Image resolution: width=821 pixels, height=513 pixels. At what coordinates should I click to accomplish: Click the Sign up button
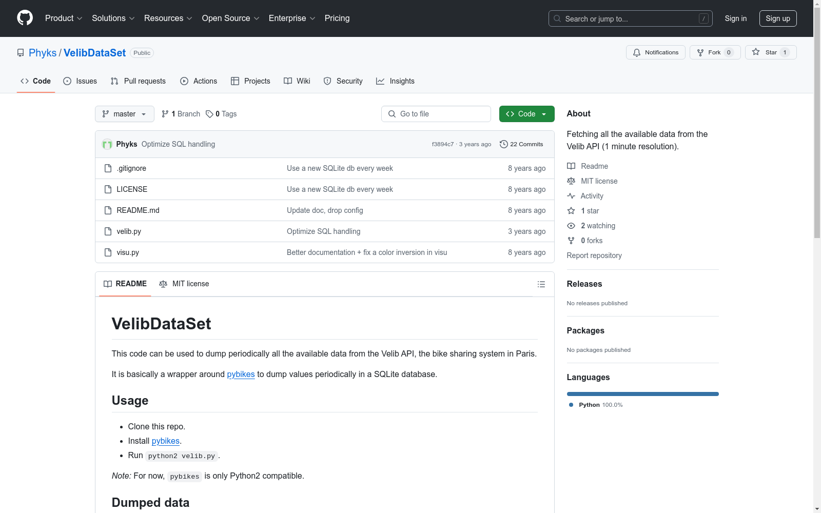[778, 18]
